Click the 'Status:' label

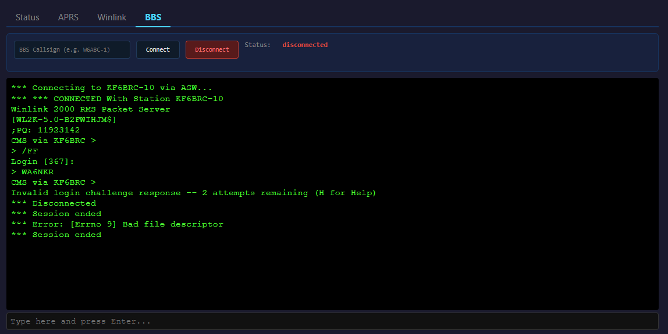coord(257,45)
